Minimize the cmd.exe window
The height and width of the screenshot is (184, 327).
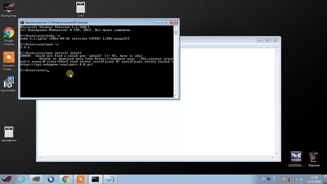point(158,22)
